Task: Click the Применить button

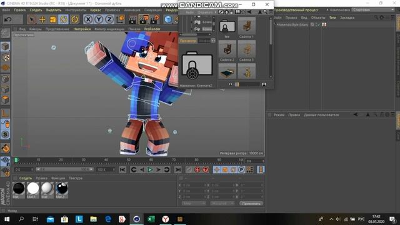Action: point(251,204)
